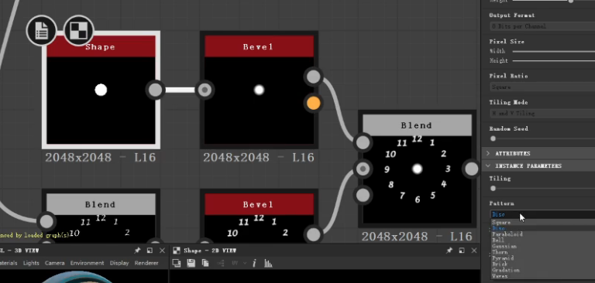
Task: Click the greyed share icon in the 2D View toolbar
Action: [221, 263]
